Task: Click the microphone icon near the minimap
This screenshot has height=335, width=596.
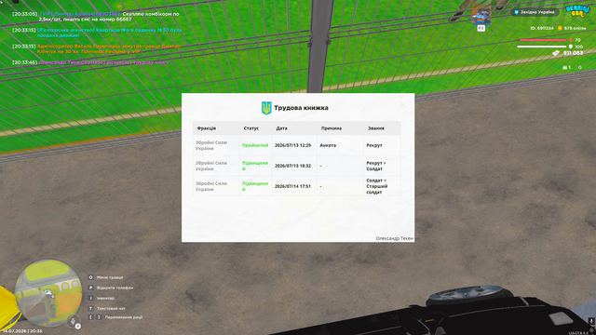Action: pyautogui.click(x=73, y=321)
